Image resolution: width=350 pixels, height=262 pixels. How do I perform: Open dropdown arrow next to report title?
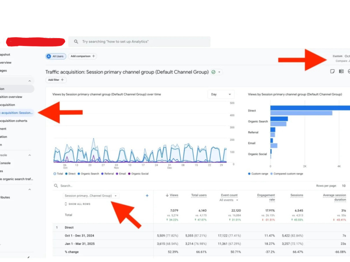pos(219,72)
